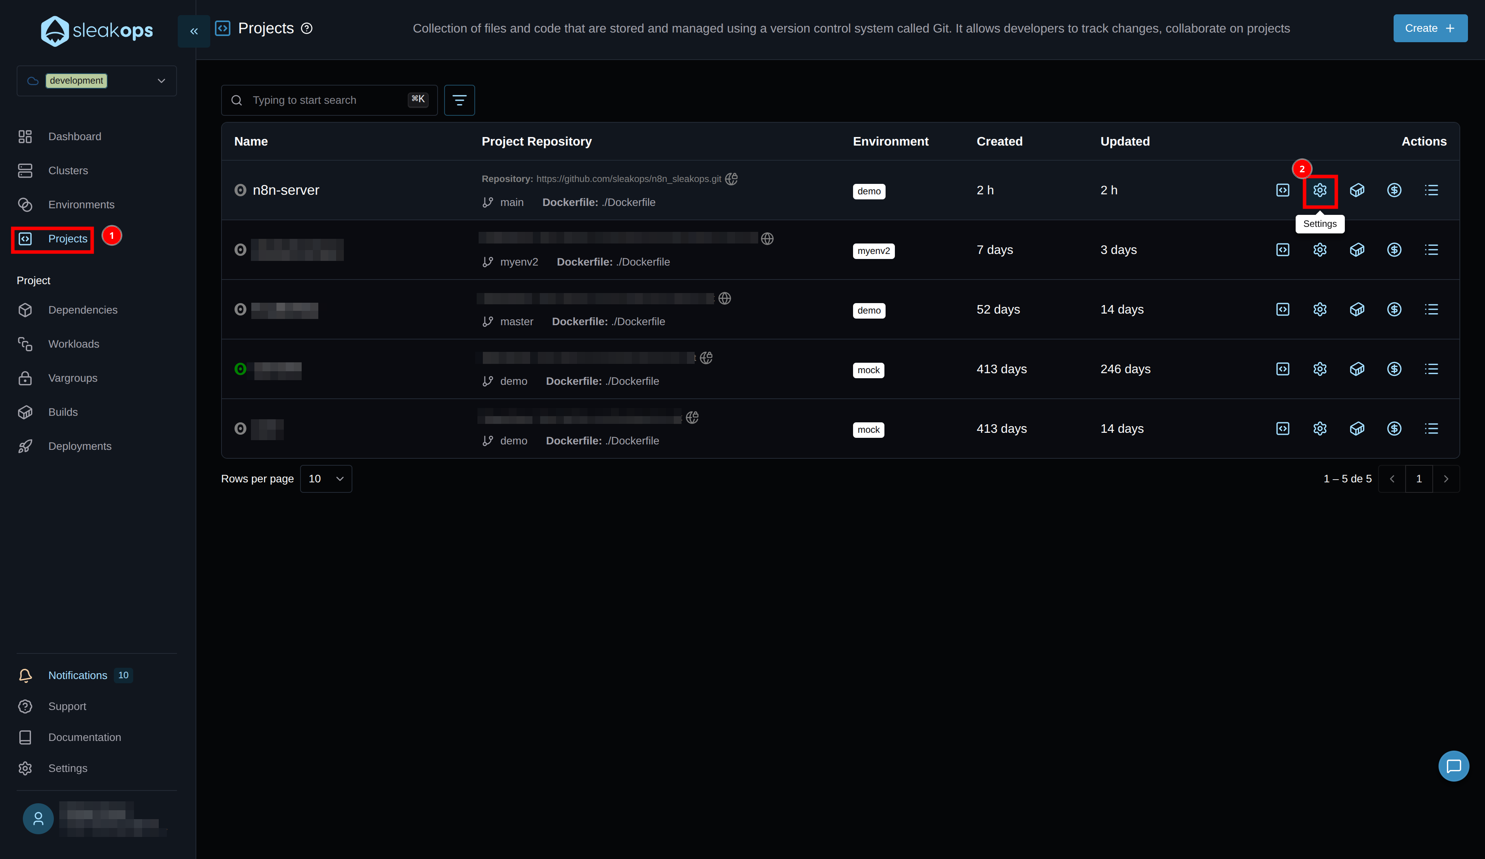The width and height of the screenshot is (1485, 859).
Task: Collapse the sidebar with the double-chevron button
Action: 193,31
